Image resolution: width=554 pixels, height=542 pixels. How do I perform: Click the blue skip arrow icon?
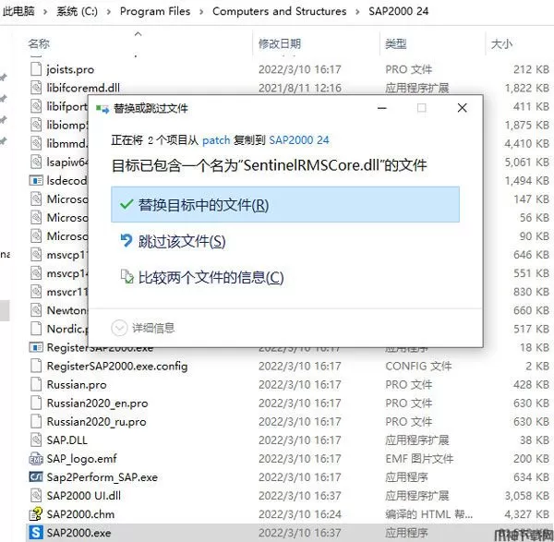(126, 241)
